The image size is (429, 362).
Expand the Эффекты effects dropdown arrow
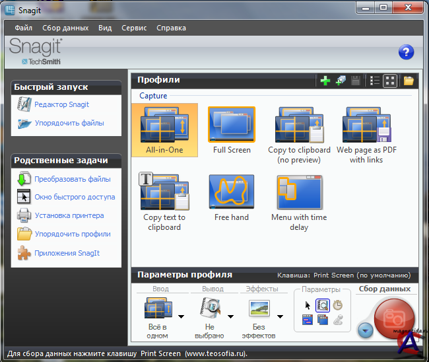[x=280, y=316]
